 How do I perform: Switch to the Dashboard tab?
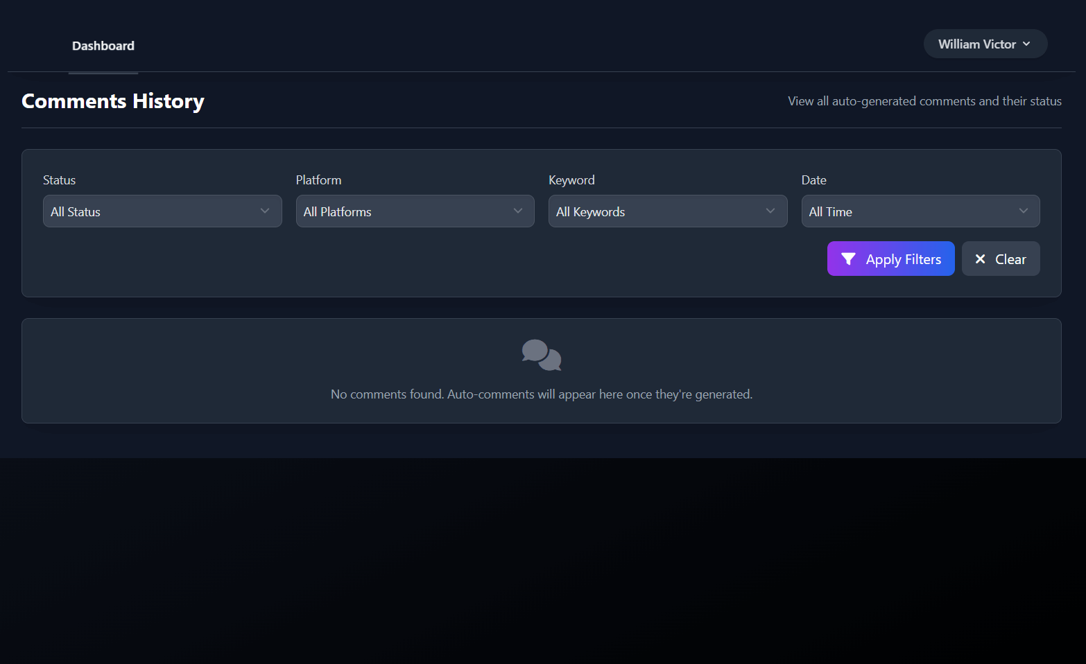[x=103, y=46]
